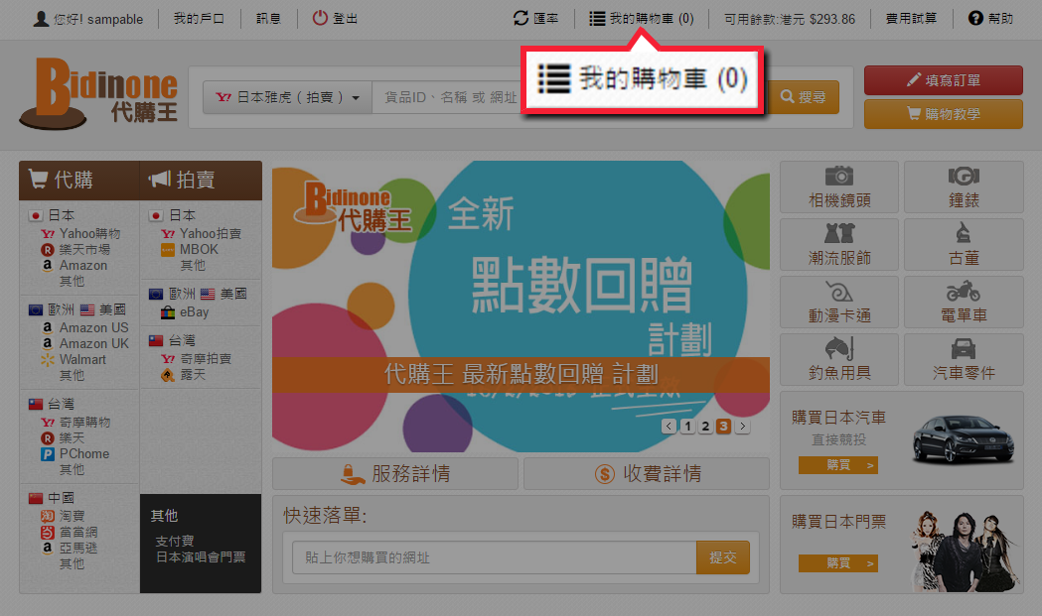Open eBay auction link
The image size is (1042, 616).
coord(186,312)
